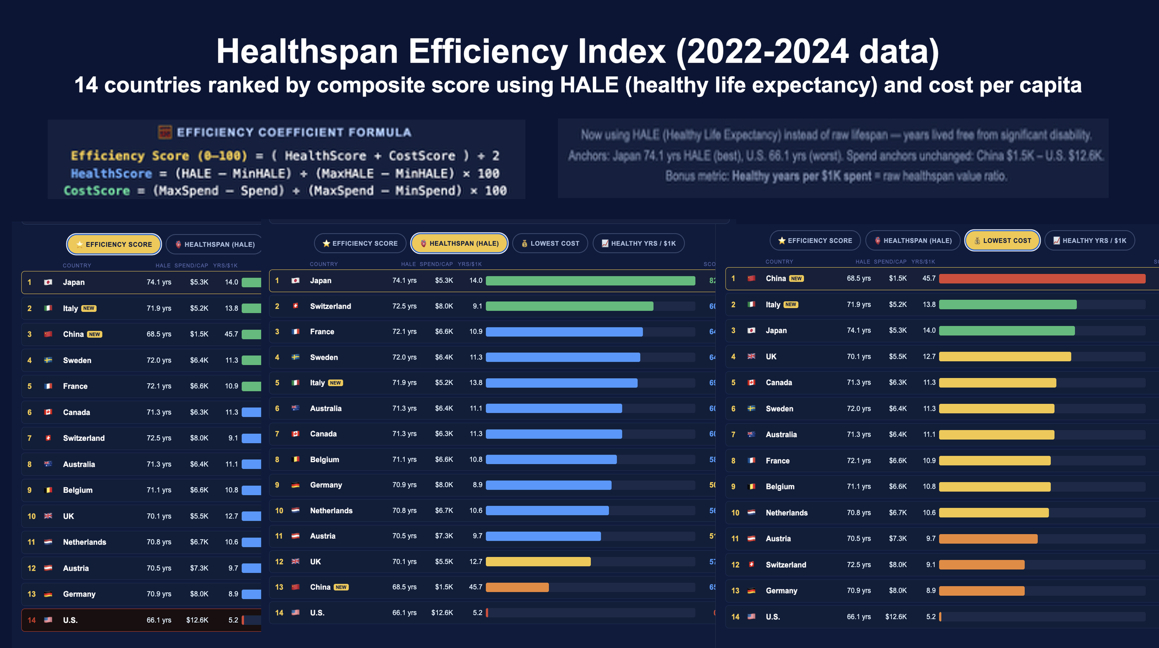
Task: Click the HALE column header in the Healthspan ranking
Action: [408, 264]
